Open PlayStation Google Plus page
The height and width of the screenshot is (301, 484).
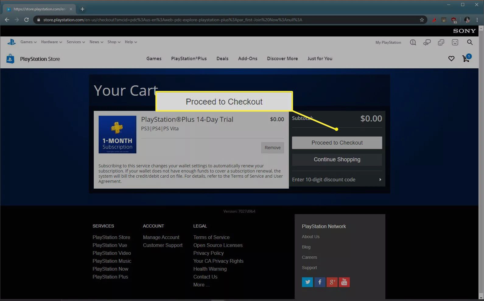coord(332,282)
